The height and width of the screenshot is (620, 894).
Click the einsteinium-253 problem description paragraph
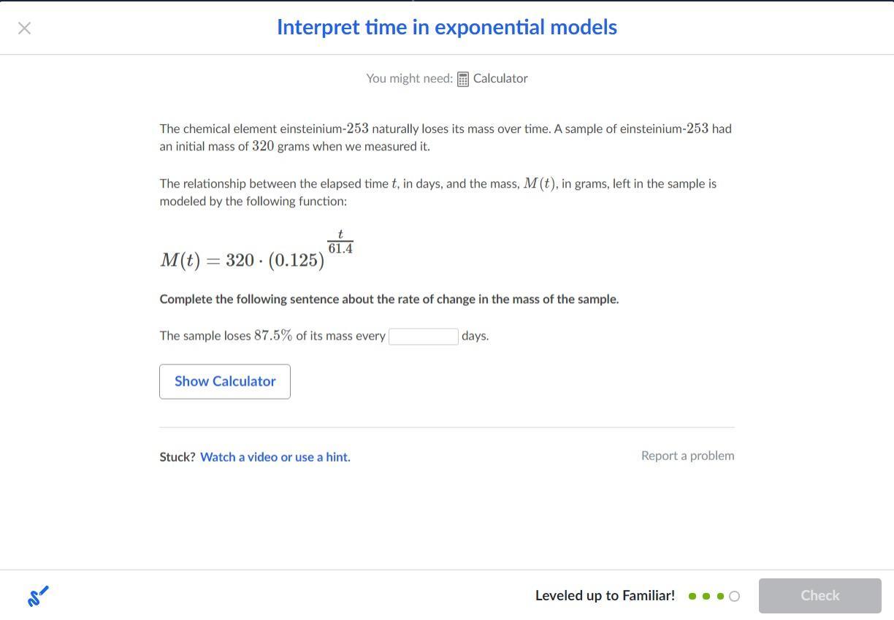(x=446, y=137)
